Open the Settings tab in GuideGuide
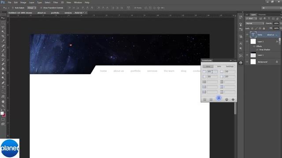282x158 pixels. (x=230, y=66)
